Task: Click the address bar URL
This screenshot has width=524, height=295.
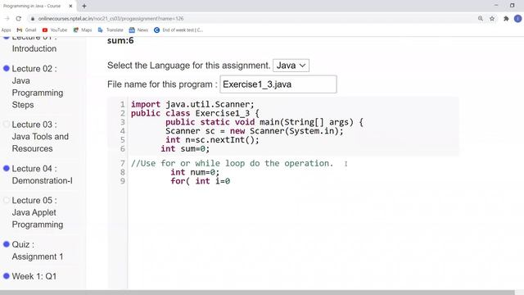Action: pyautogui.click(x=111, y=19)
